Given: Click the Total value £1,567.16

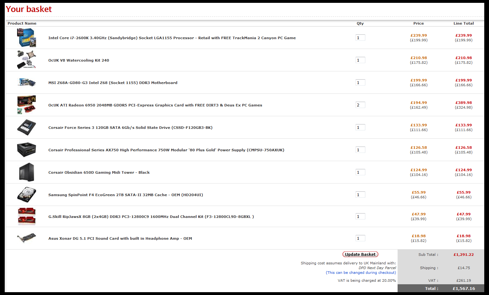Looking at the screenshot, I should click(x=464, y=288).
